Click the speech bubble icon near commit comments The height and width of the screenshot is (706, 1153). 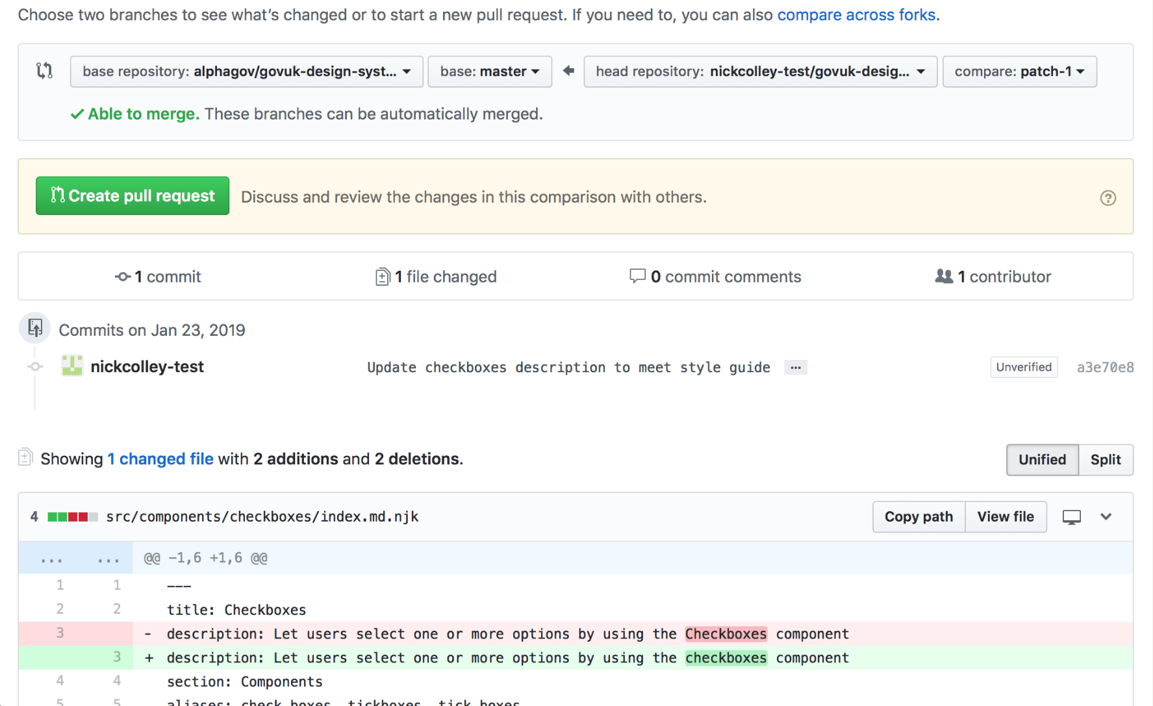(639, 276)
